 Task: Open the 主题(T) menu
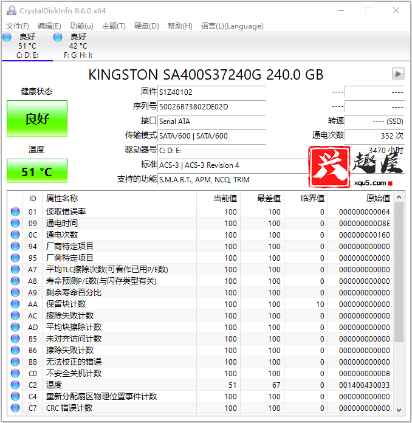pyautogui.click(x=114, y=26)
